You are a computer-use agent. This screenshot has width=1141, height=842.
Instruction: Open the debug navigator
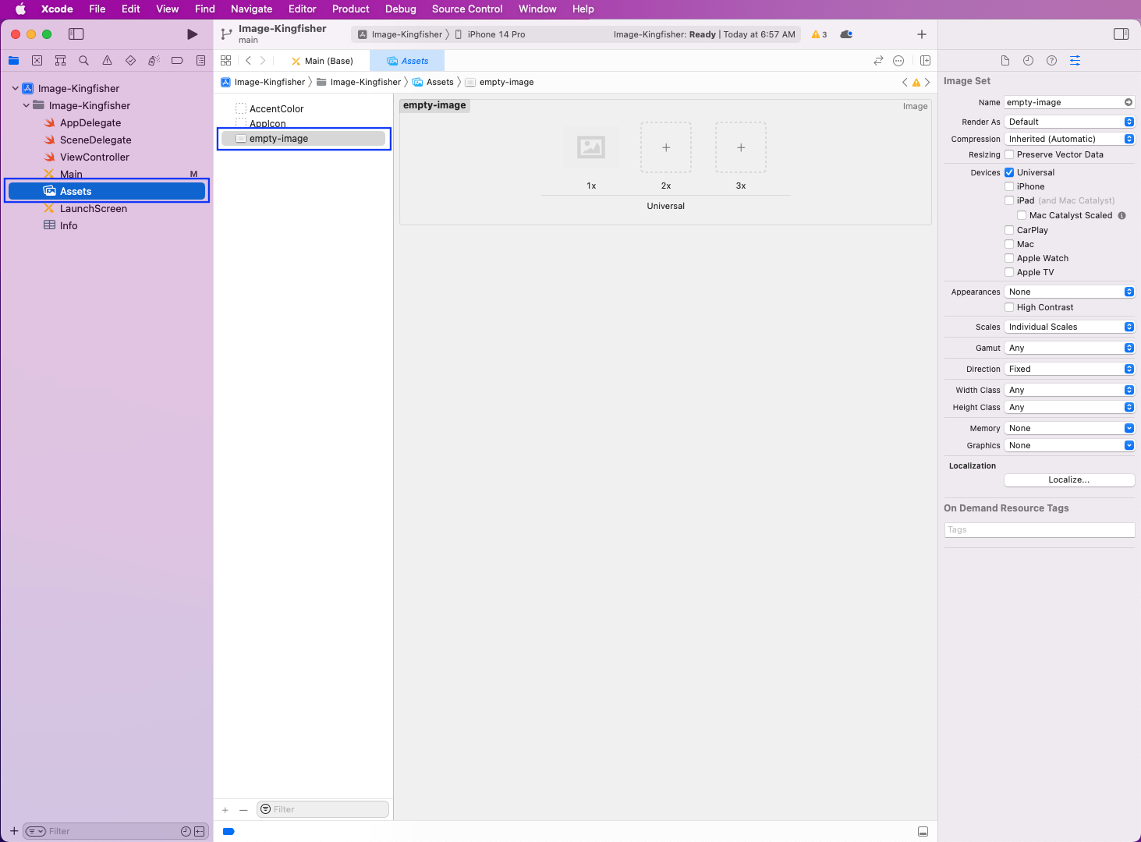pyautogui.click(x=154, y=61)
